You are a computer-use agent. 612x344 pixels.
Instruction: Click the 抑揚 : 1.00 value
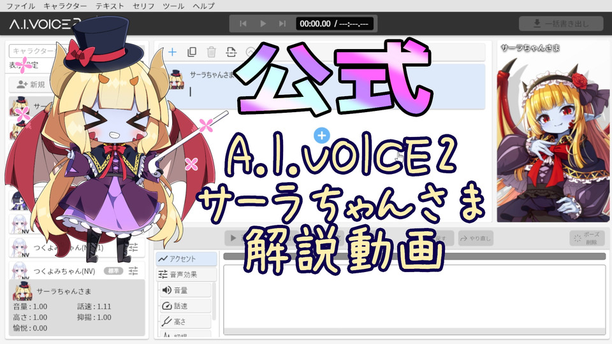[94, 317]
